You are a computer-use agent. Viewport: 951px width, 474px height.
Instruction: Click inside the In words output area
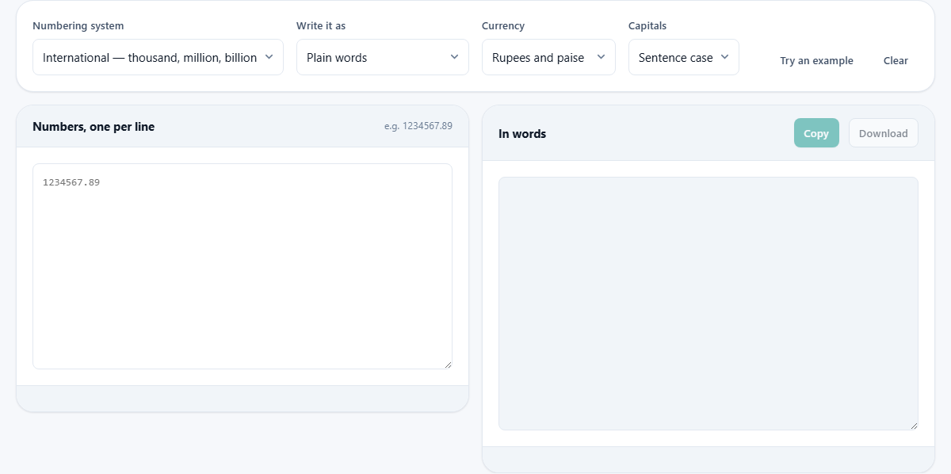pyautogui.click(x=708, y=304)
